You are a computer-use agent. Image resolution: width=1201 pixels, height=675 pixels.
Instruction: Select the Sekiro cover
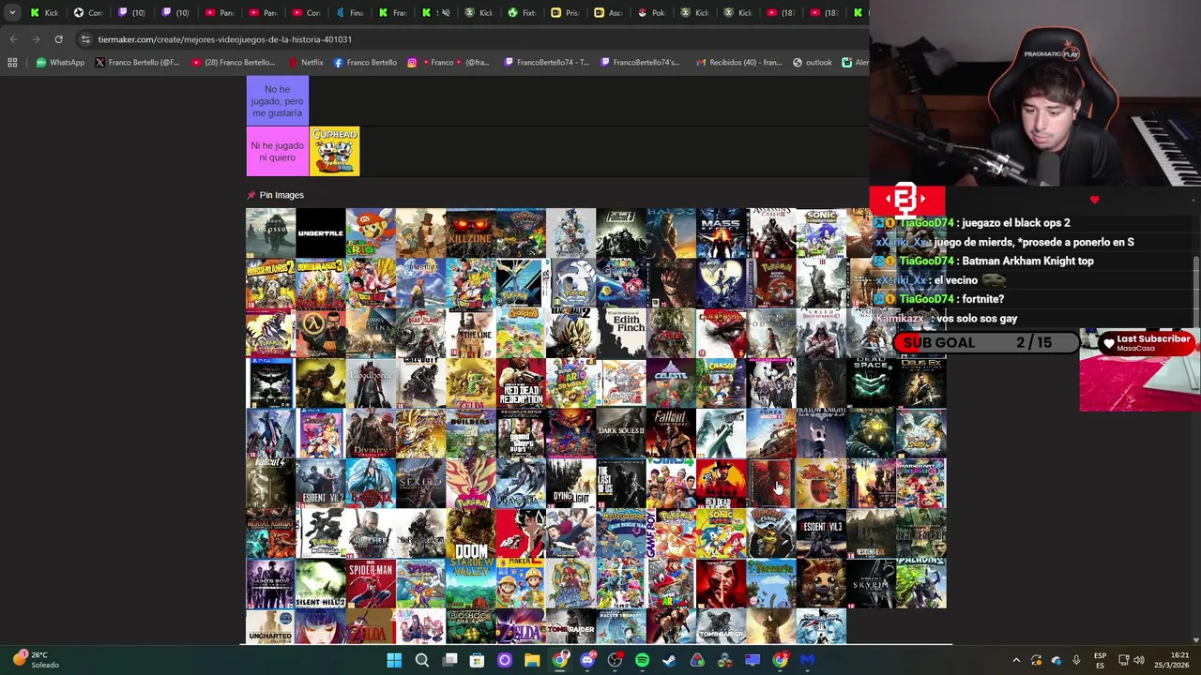pyautogui.click(x=420, y=484)
